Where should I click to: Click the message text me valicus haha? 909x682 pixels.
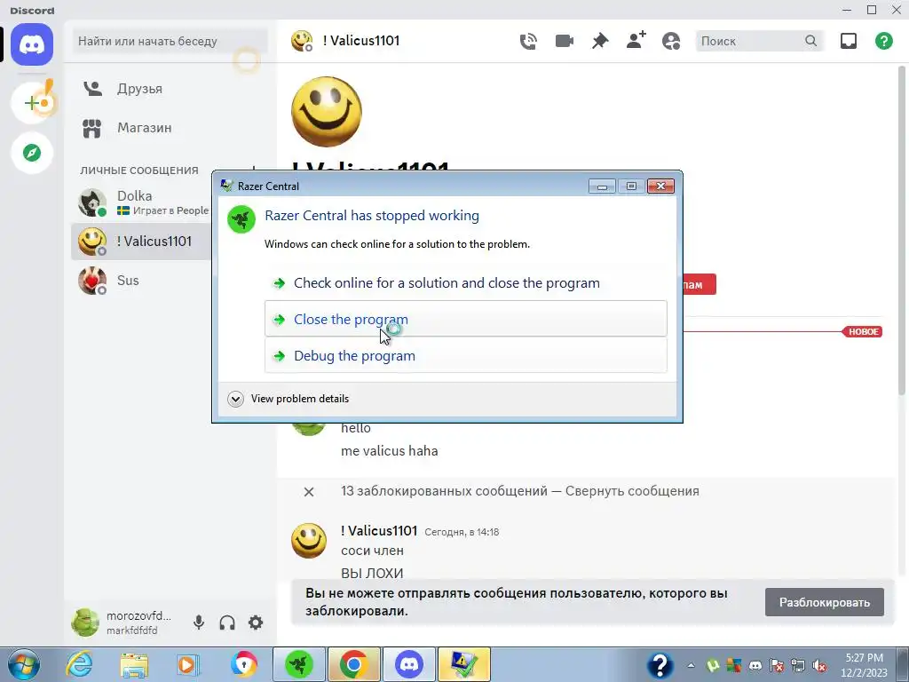[390, 451]
